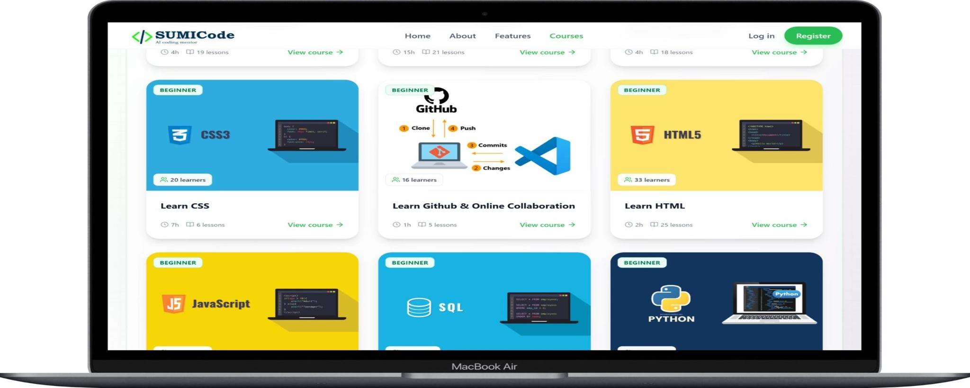Viewport: 970px width, 388px height.
Task: Open the SQL course thumbnail
Action: click(x=484, y=301)
